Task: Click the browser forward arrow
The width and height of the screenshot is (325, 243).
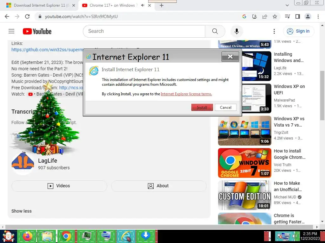Action: point(17,16)
